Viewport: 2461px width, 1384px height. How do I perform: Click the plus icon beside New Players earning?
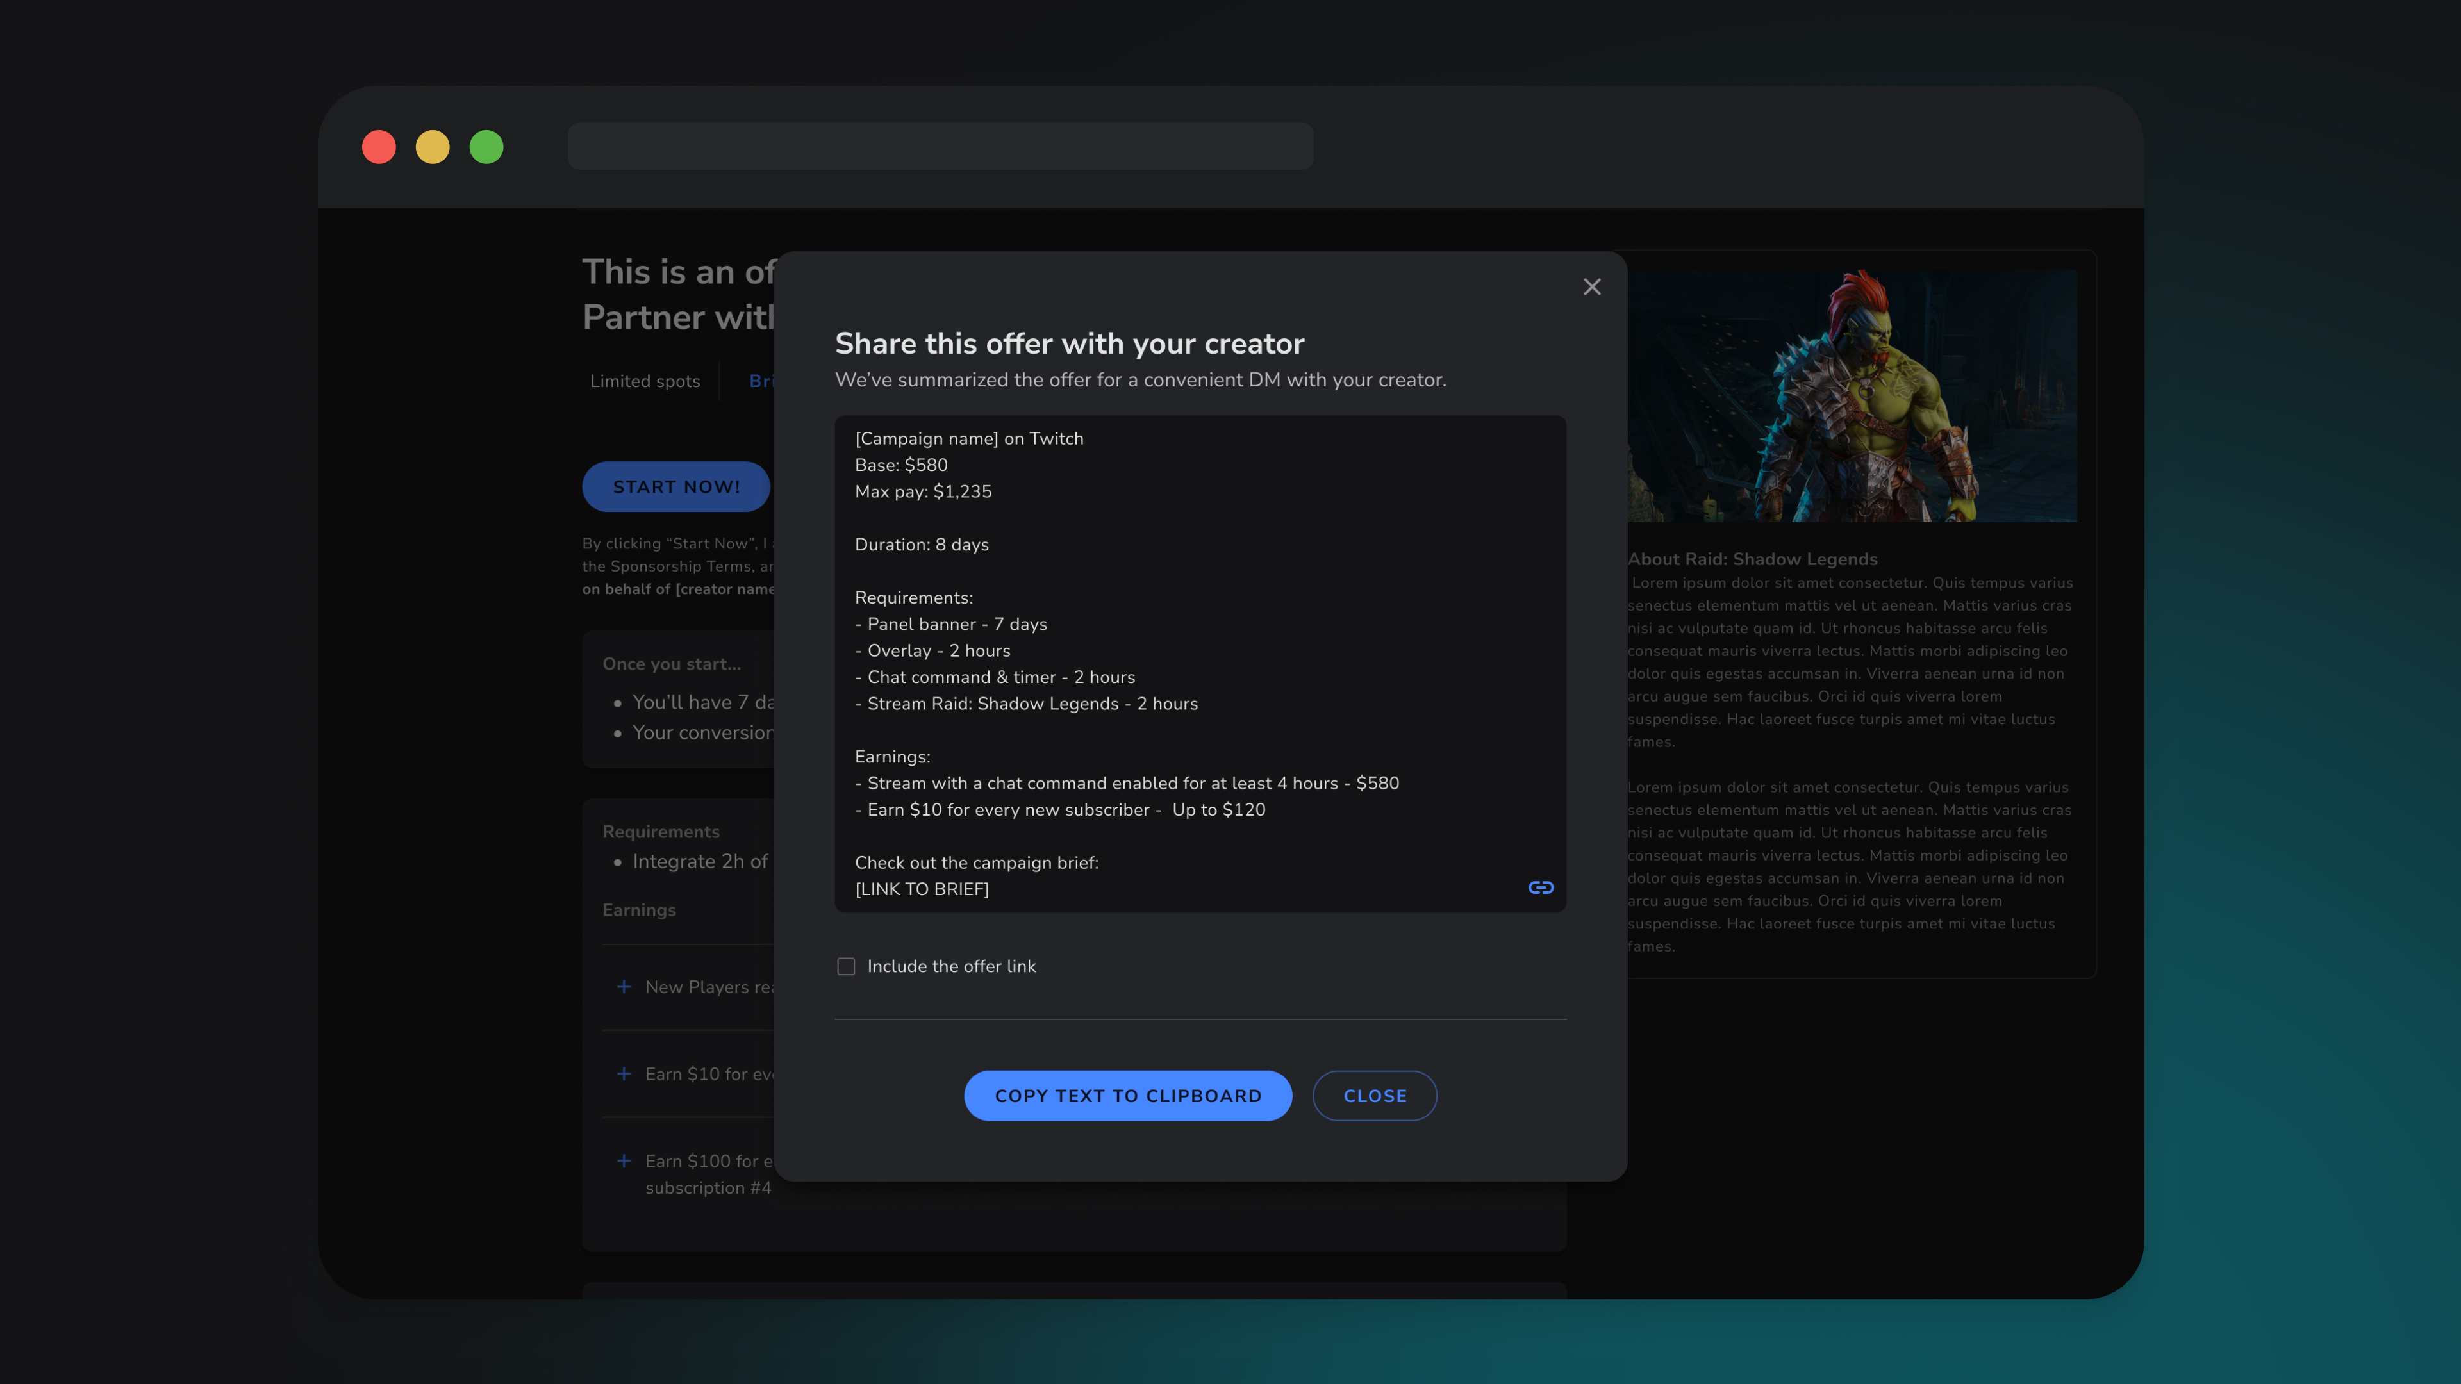[x=624, y=987]
